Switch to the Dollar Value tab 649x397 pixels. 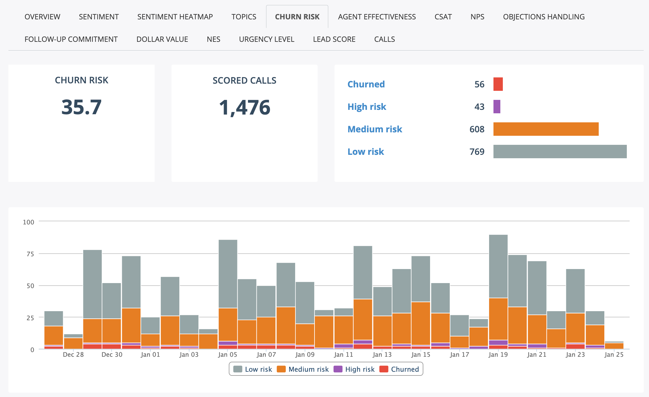pos(162,39)
